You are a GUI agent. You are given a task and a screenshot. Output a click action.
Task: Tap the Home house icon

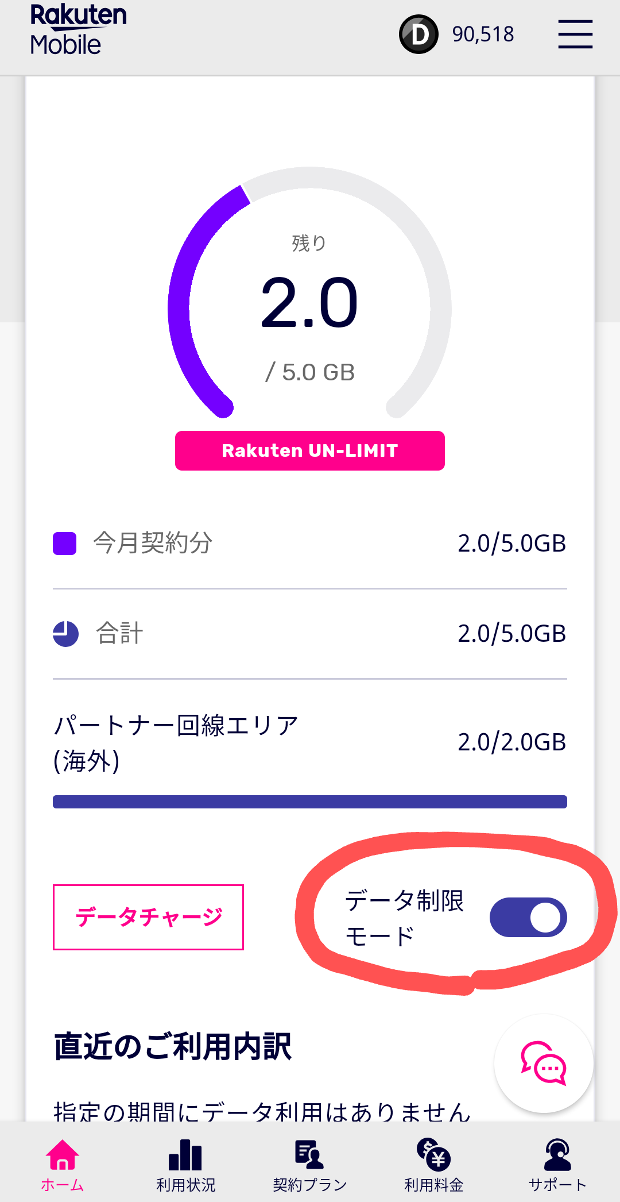(x=62, y=1155)
